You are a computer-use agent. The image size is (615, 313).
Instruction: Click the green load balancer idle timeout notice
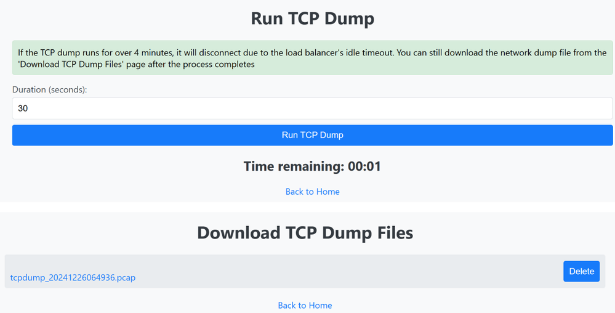(312, 58)
